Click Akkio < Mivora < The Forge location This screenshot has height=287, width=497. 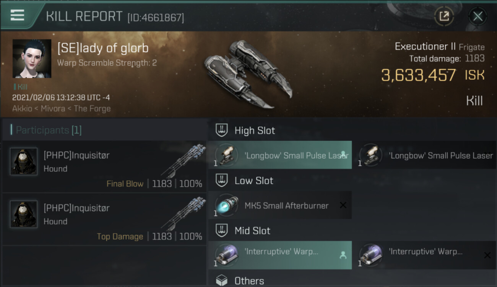coord(62,109)
